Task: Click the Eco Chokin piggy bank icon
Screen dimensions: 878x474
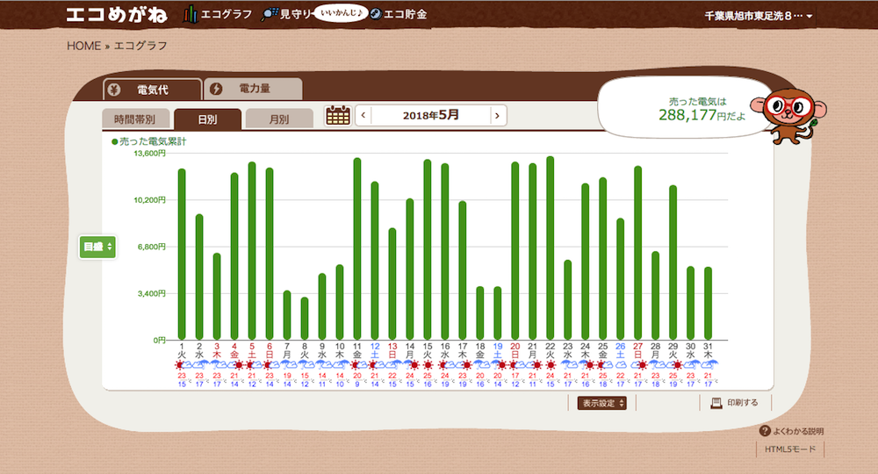Action: point(376,14)
